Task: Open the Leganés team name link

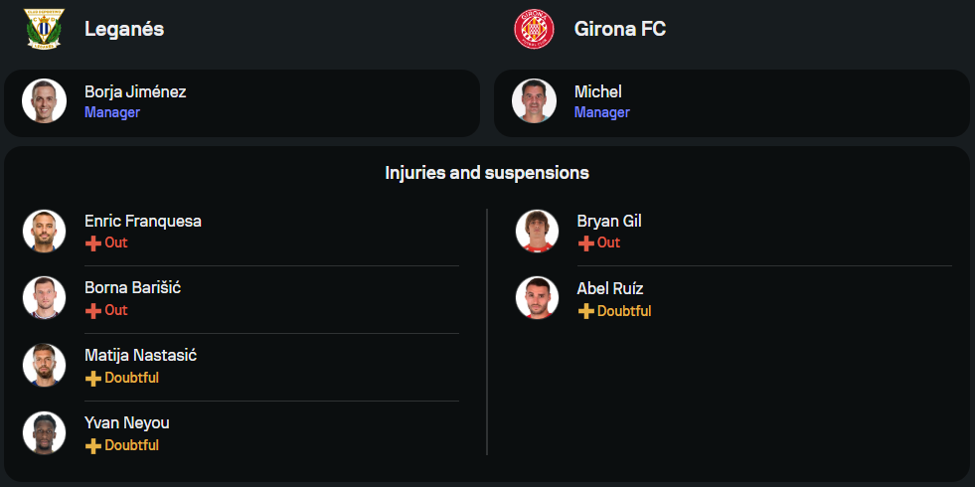Action: coord(124,30)
